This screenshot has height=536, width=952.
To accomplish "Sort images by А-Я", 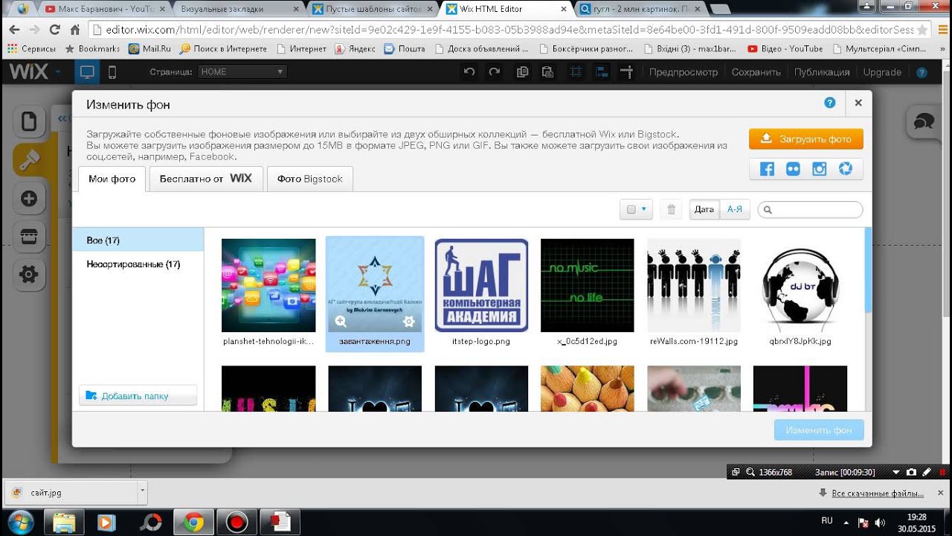I will [x=735, y=210].
